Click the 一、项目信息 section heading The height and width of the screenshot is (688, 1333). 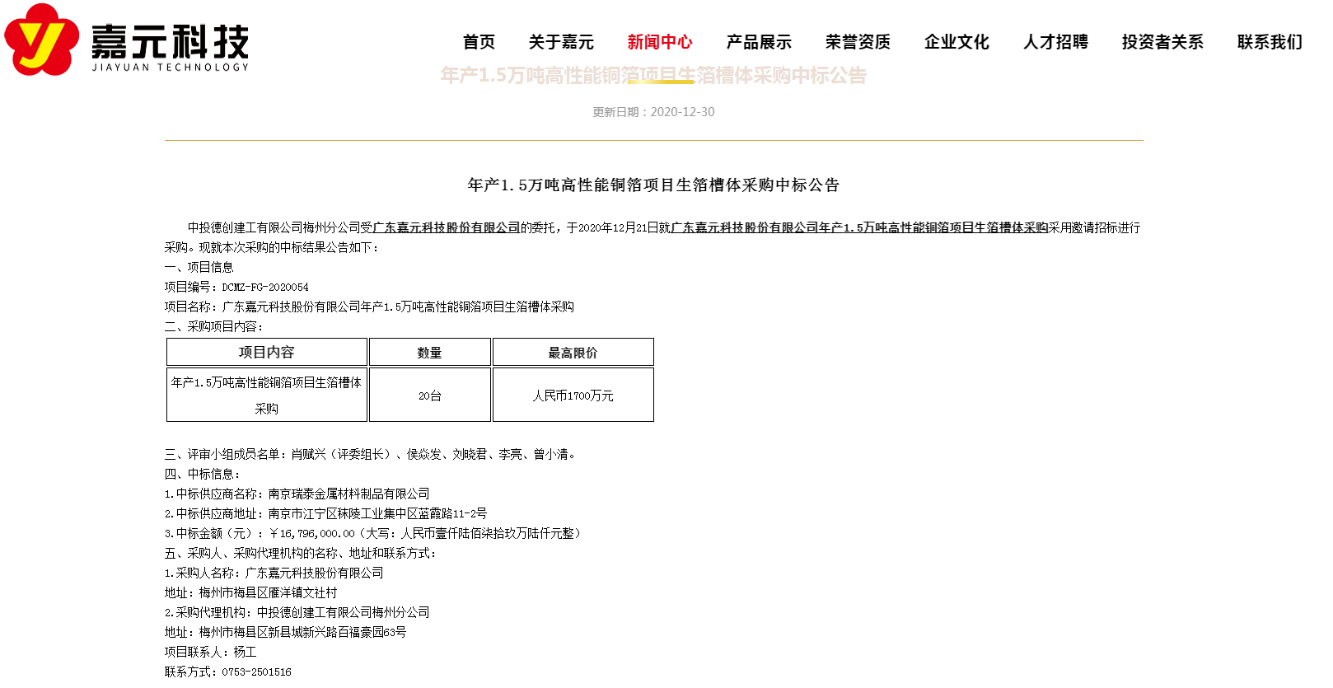pos(199,267)
